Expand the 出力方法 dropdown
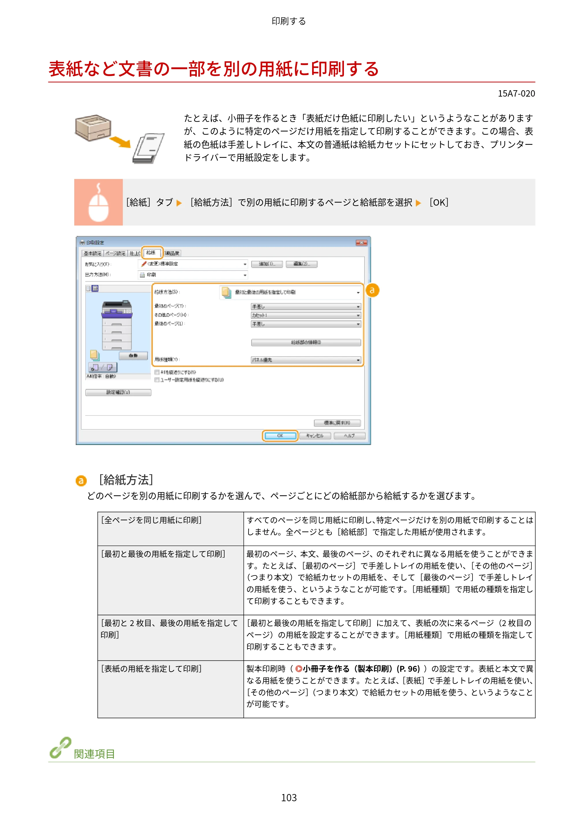 pyautogui.click(x=193, y=275)
